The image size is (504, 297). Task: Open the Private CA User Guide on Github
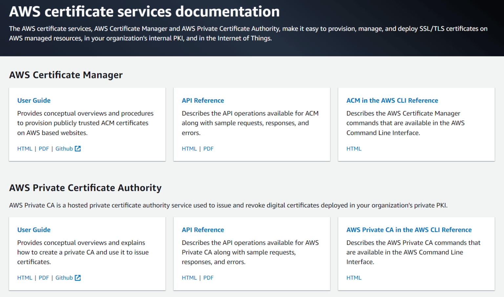(64, 278)
